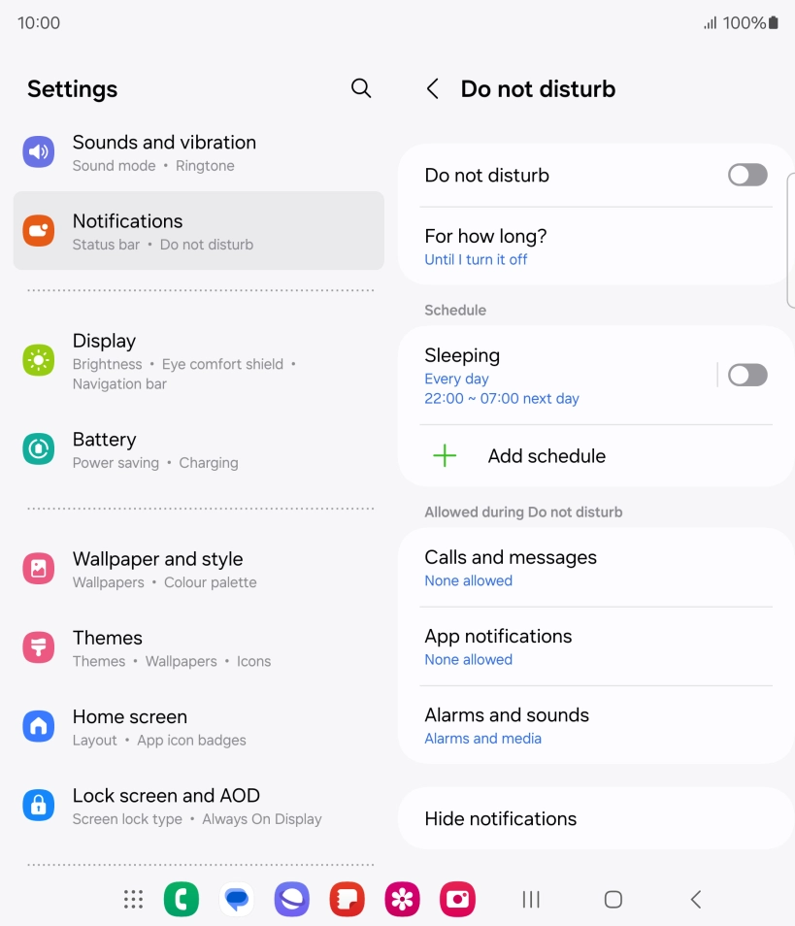Tap the recent apps navigation button
Image resolution: width=795 pixels, height=926 pixels.
tap(531, 900)
